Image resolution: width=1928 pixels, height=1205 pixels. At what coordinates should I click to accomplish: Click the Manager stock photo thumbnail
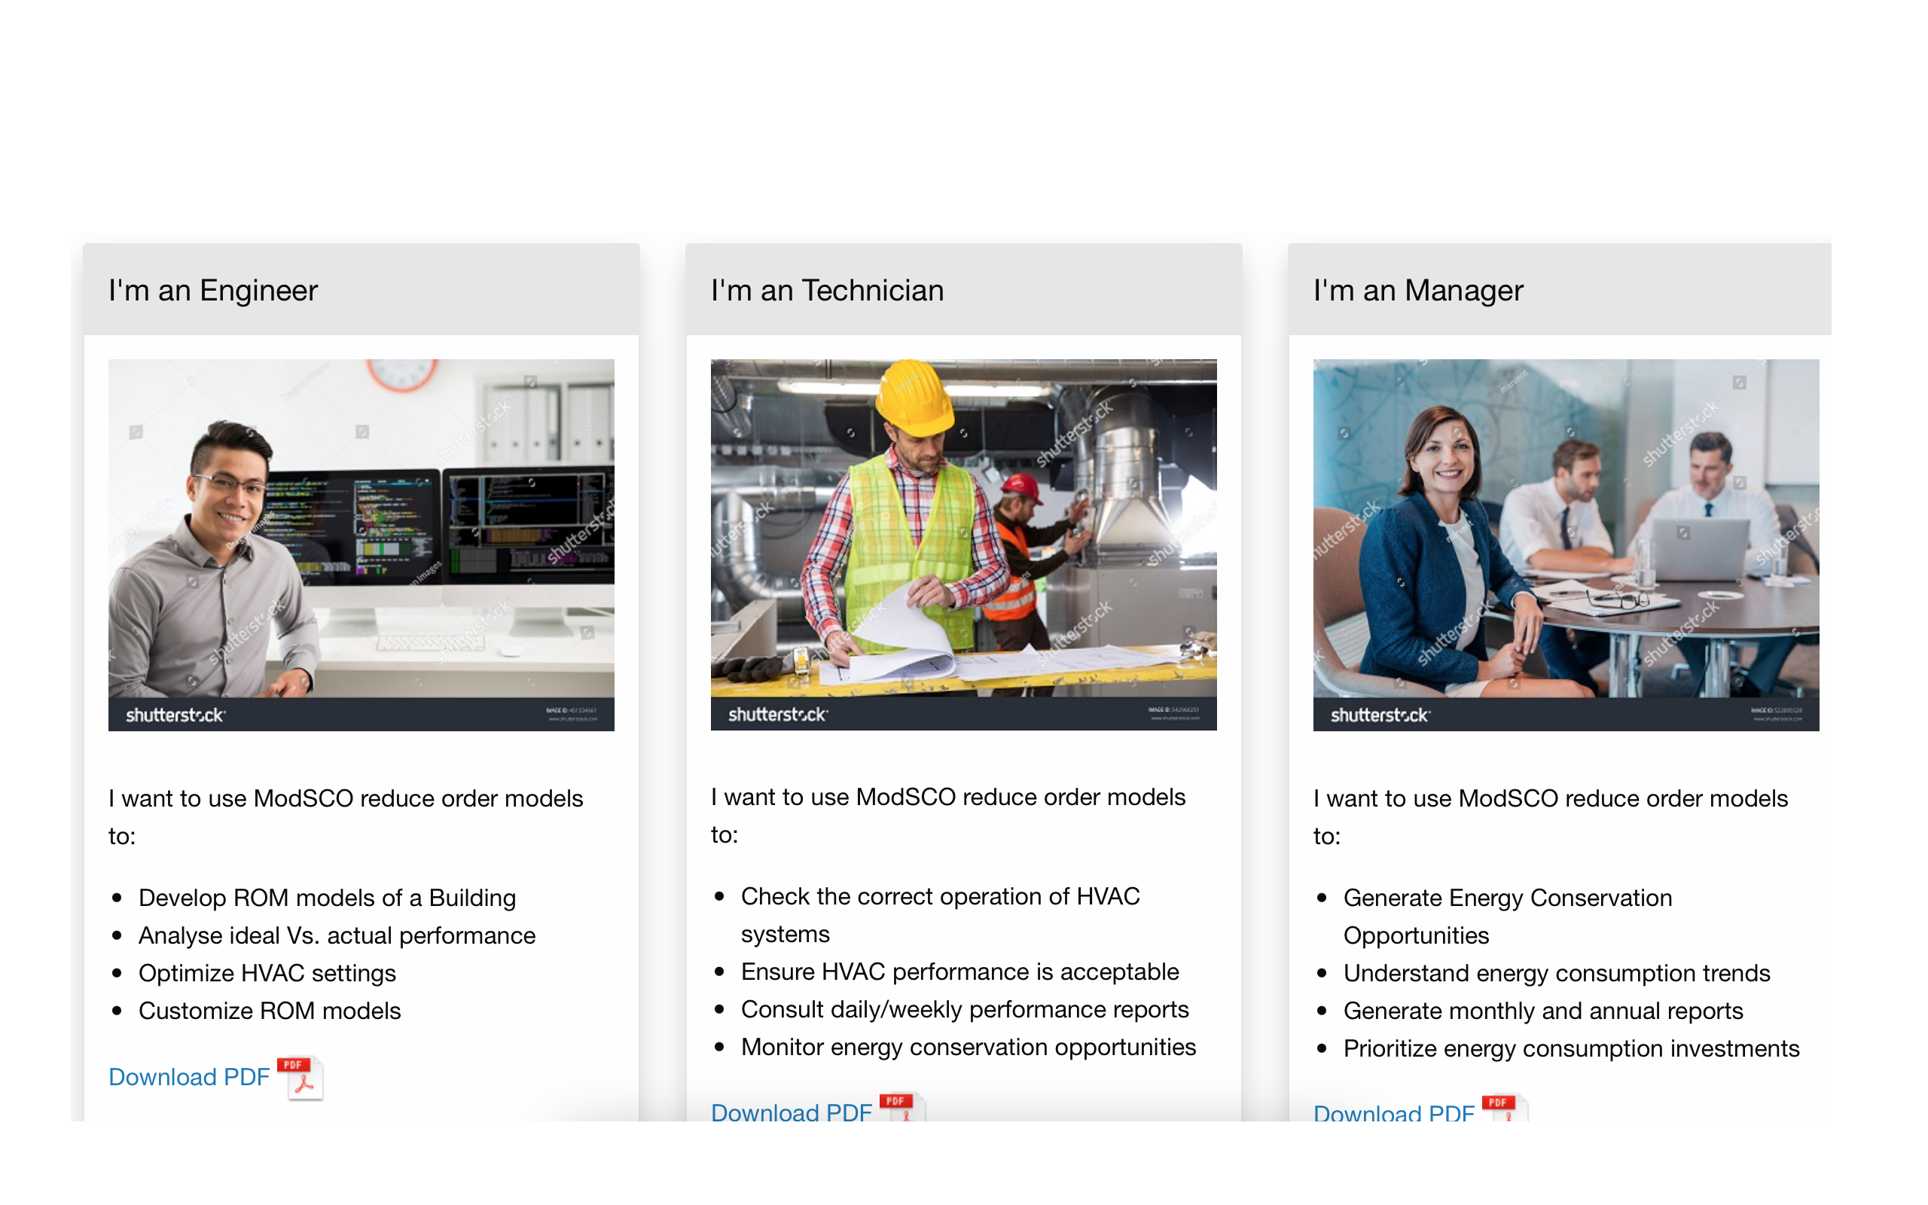coord(1565,545)
